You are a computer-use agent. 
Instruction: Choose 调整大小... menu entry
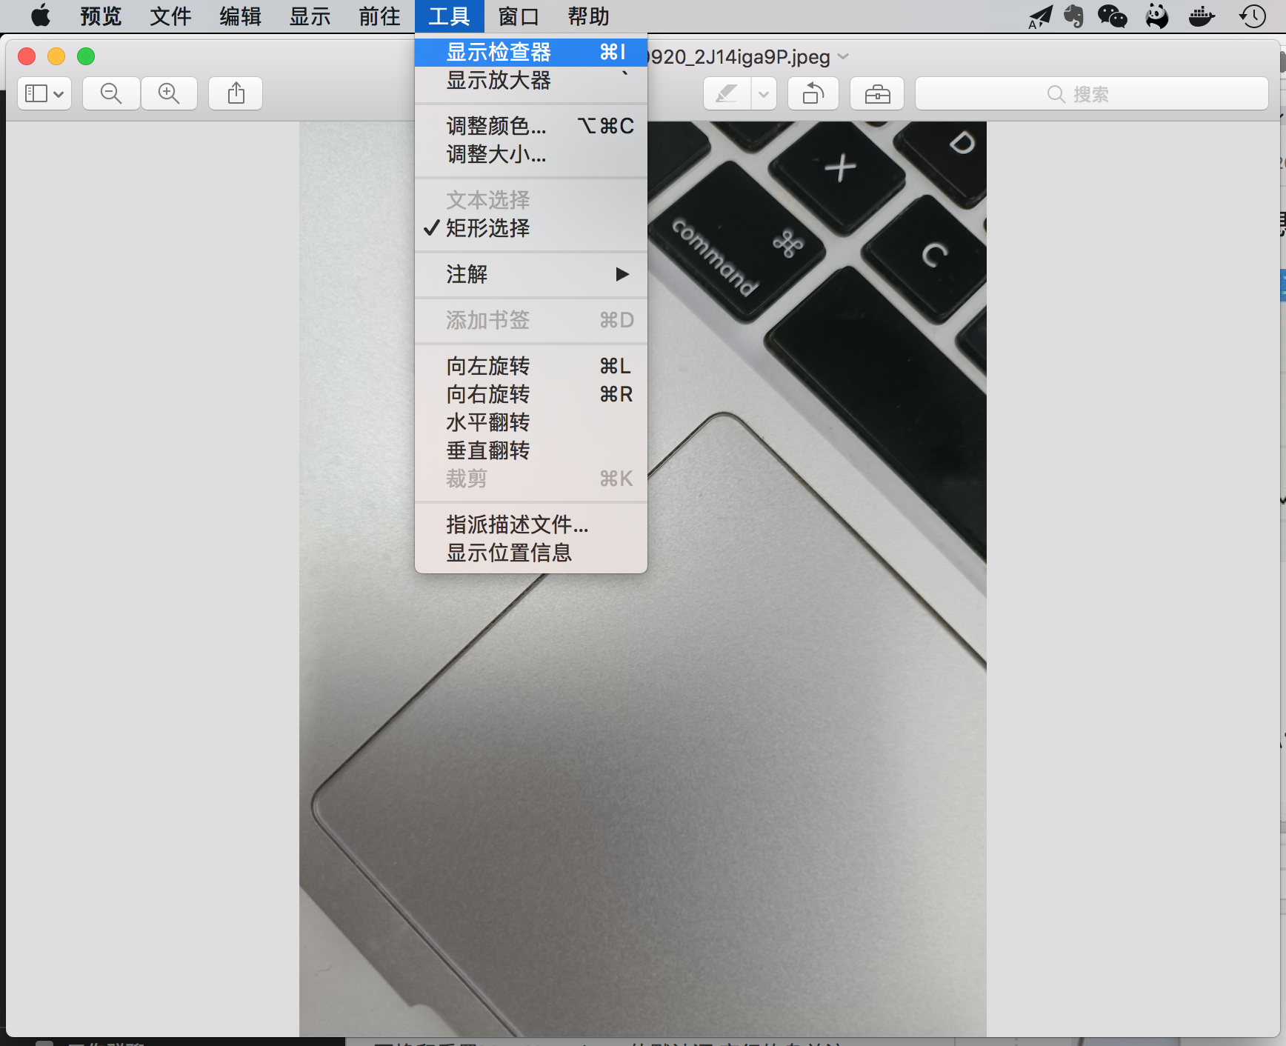tap(496, 154)
